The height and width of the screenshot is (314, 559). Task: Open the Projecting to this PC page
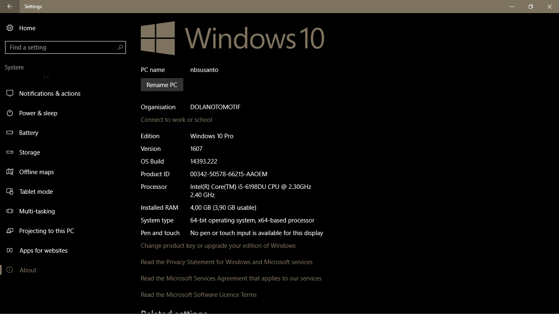pos(46,231)
